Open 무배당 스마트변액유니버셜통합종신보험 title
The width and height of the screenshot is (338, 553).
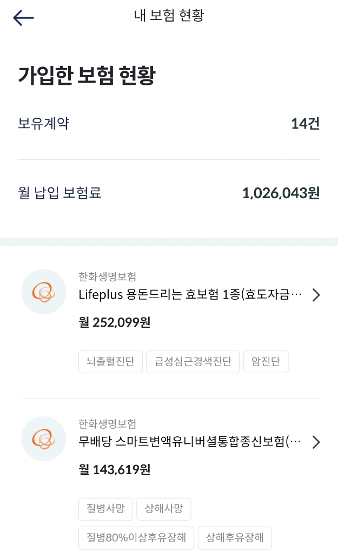tap(190, 442)
